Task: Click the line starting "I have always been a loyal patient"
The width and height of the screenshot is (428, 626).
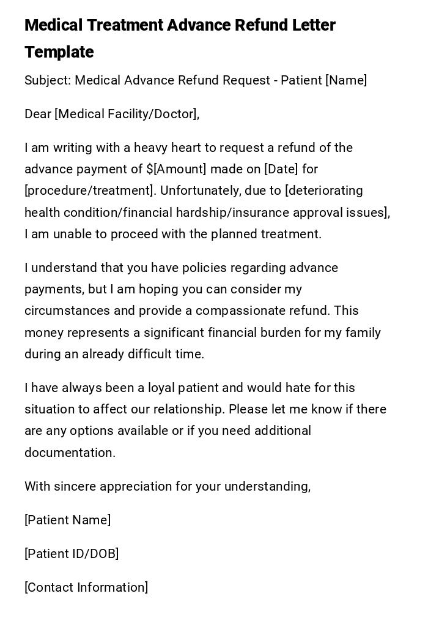Action: point(190,388)
